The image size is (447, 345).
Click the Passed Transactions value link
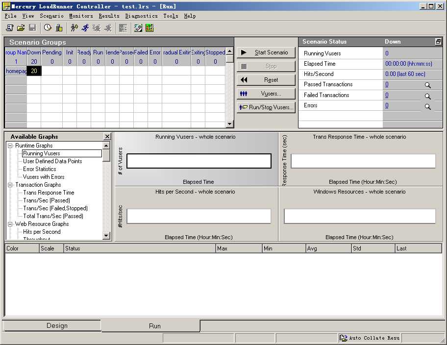coord(387,84)
